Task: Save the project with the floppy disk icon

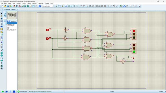Action: pos(8,6)
